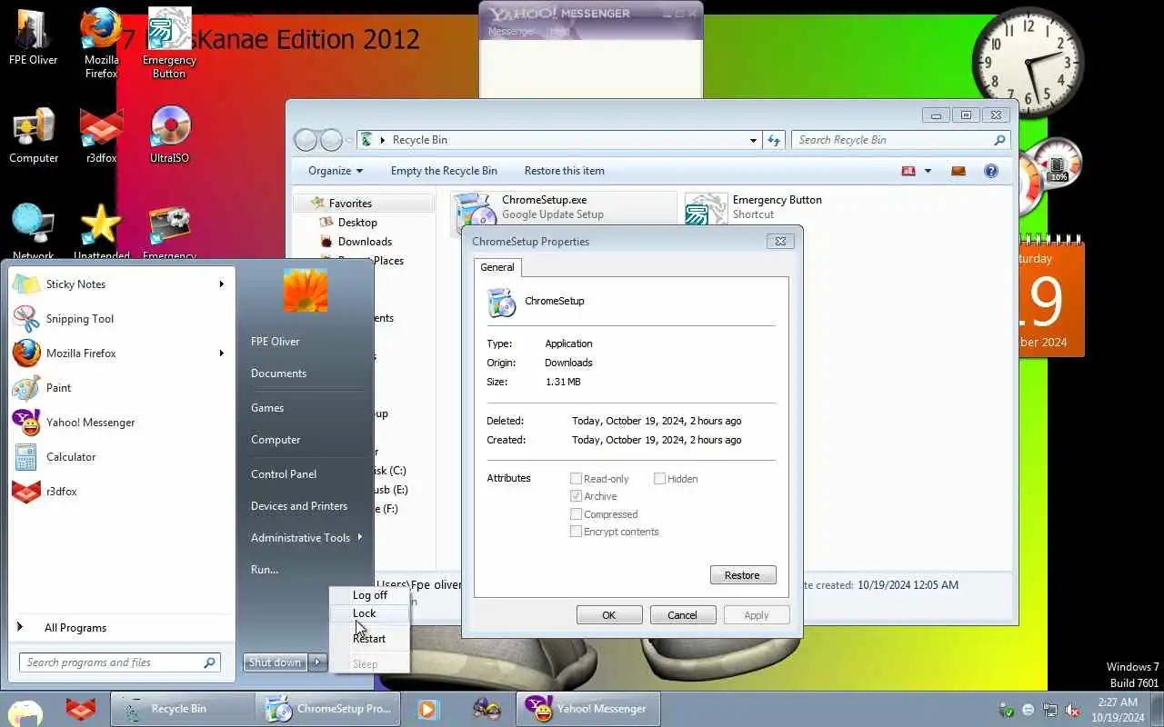Open Devices and Printers

point(299,506)
